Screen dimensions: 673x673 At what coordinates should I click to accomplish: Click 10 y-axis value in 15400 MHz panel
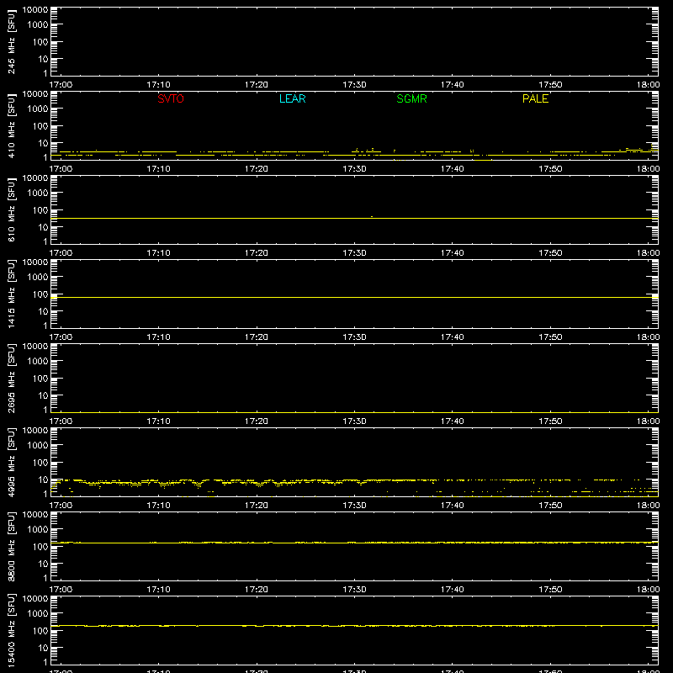pyautogui.click(x=43, y=648)
